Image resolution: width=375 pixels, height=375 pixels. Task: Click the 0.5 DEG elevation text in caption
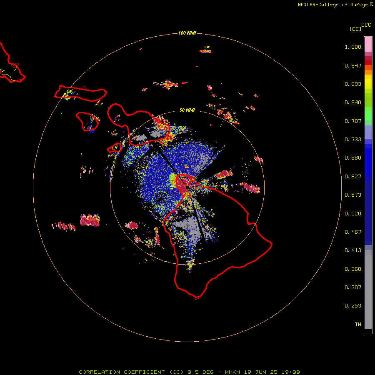201,372
